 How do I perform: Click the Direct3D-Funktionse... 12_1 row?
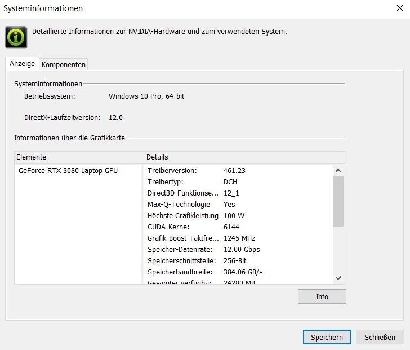238,193
